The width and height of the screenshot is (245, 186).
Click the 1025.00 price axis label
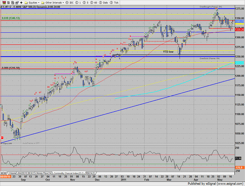[x=240, y=143]
